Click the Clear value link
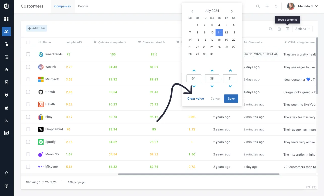 pos(196,99)
